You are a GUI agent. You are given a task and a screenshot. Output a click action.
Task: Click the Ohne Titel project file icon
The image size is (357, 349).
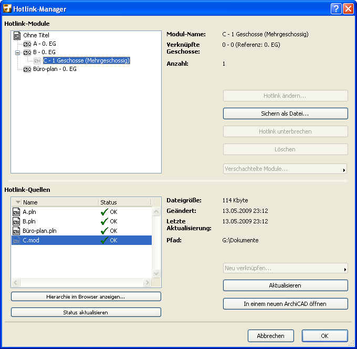17,36
